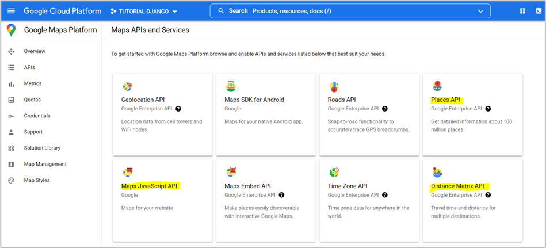Open the highlighted Maps JavaScript API title

(x=150, y=186)
